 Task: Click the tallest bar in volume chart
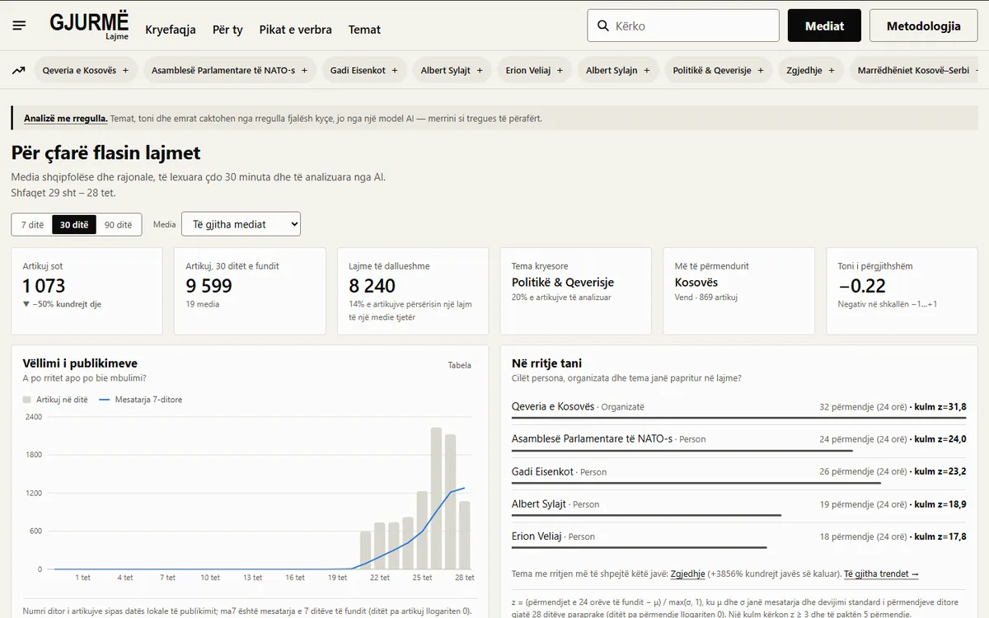click(436, 499)
